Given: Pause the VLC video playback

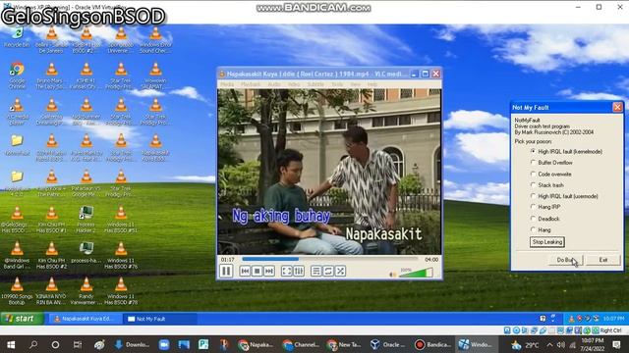Looking at the screenshot, I should (x=226, y=271).
